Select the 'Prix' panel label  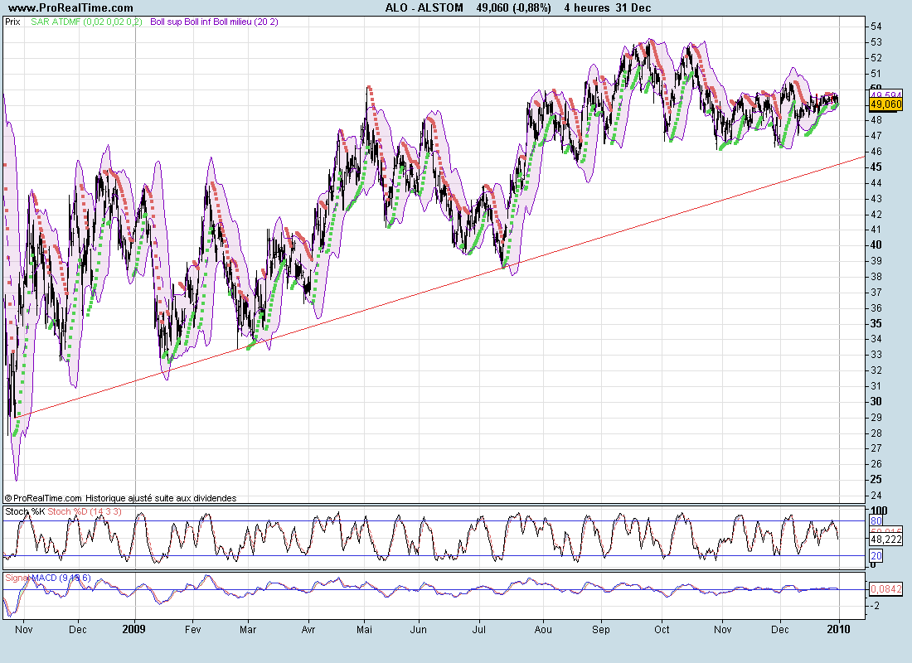tap(12, 22)
